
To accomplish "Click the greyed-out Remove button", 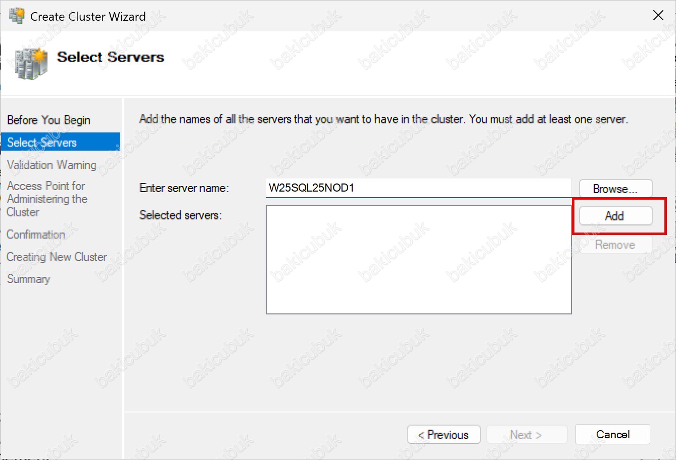I will click(615, 245).
